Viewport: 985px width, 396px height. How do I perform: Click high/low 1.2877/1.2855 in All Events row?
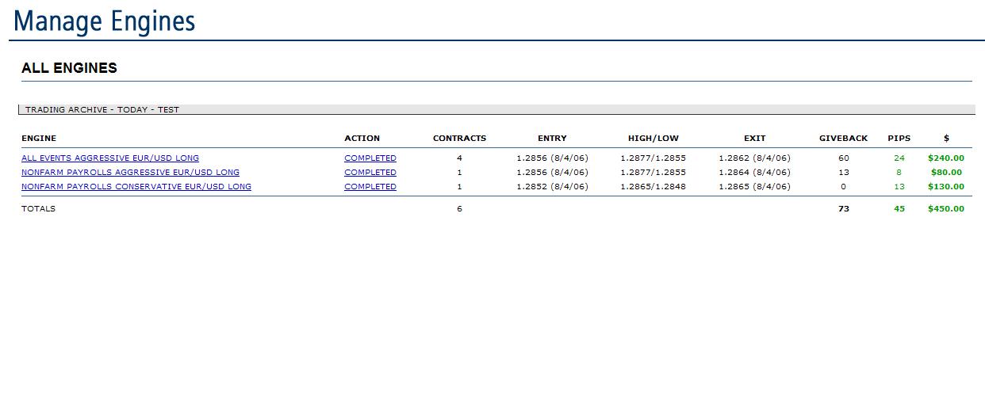tap(653, 158)
